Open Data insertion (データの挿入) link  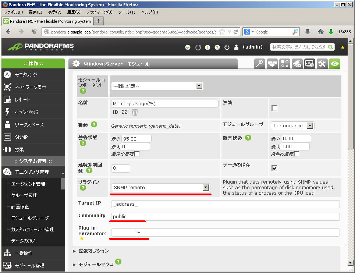point(24,241)
